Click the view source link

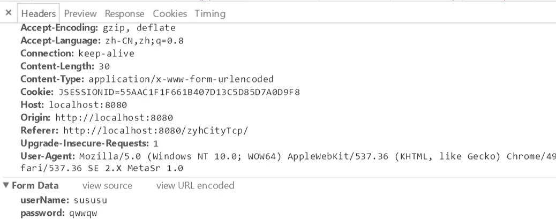point(107,186)
